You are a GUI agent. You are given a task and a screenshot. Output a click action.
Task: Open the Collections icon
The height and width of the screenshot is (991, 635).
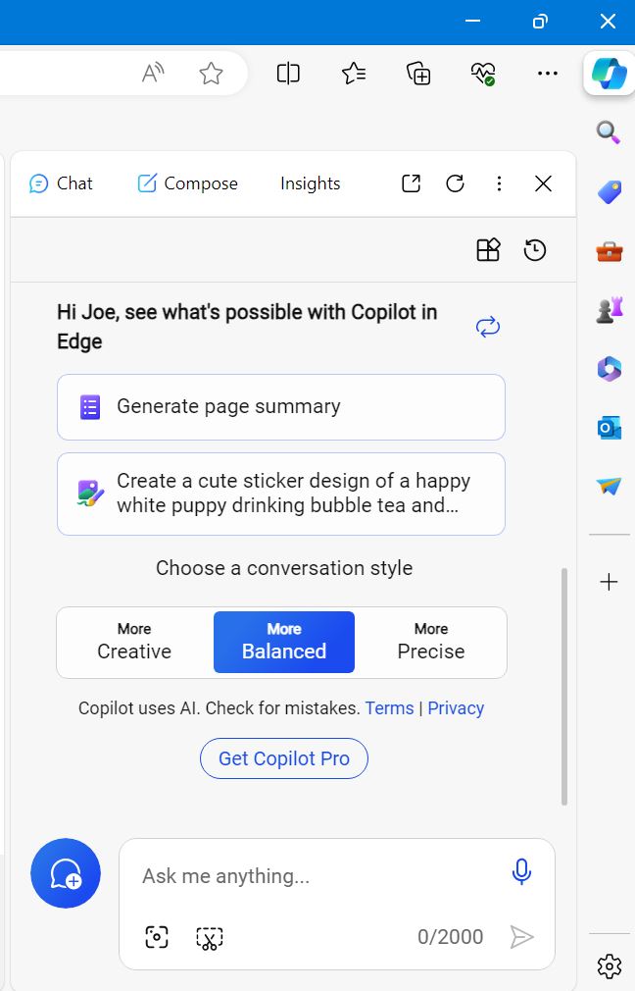click(x=418, y=74)
